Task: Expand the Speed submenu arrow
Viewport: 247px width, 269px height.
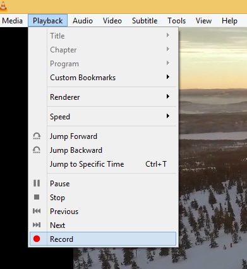Action: tap(168, 116)
